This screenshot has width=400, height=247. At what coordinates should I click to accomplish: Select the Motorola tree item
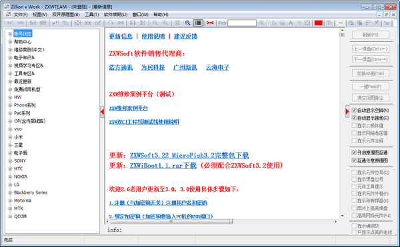click(23, 200)
